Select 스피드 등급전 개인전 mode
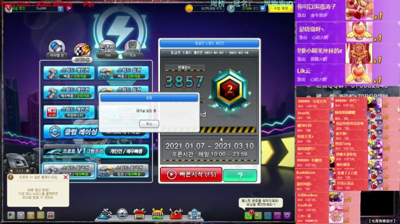Viewport: 400px width, 224px height. coord(69,171)
